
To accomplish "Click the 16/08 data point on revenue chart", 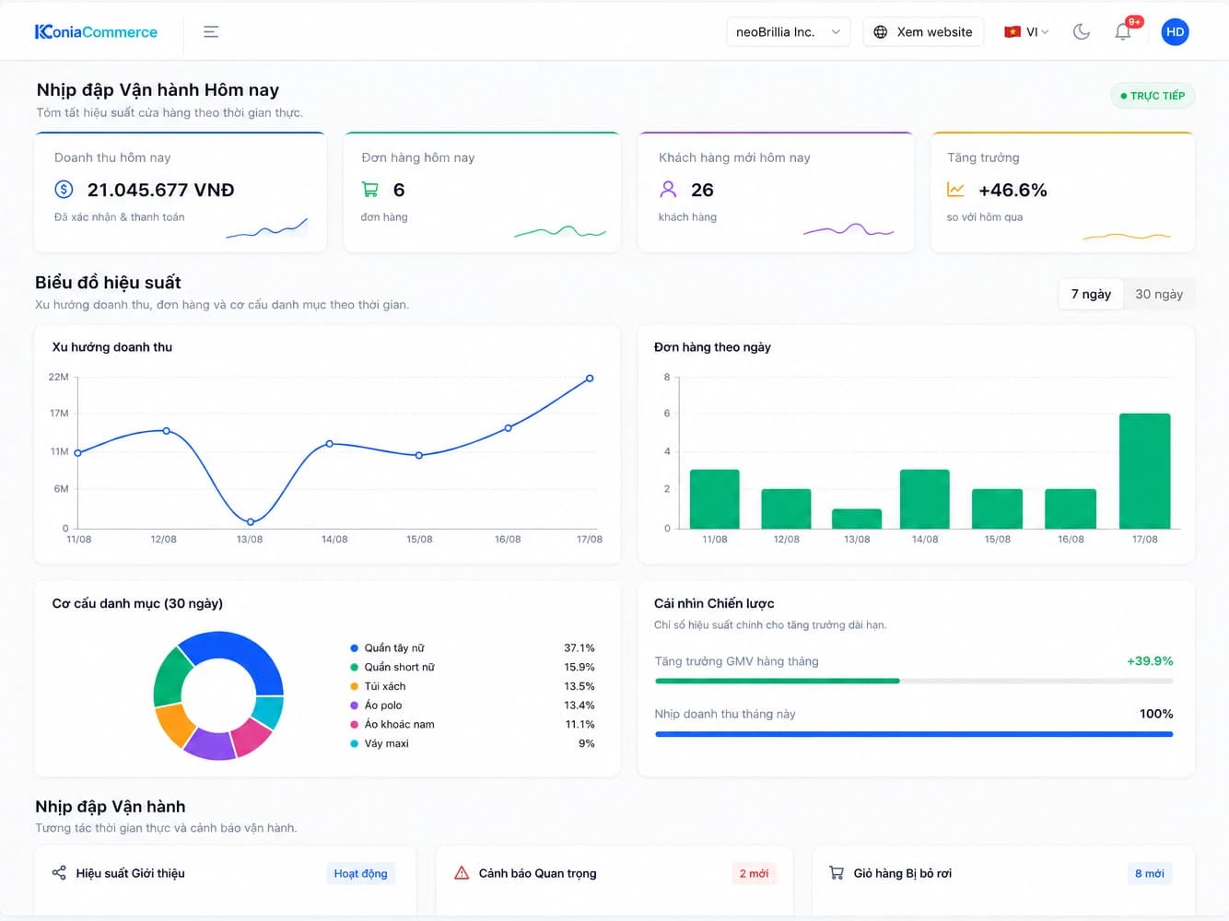I will tap(508, 428).
